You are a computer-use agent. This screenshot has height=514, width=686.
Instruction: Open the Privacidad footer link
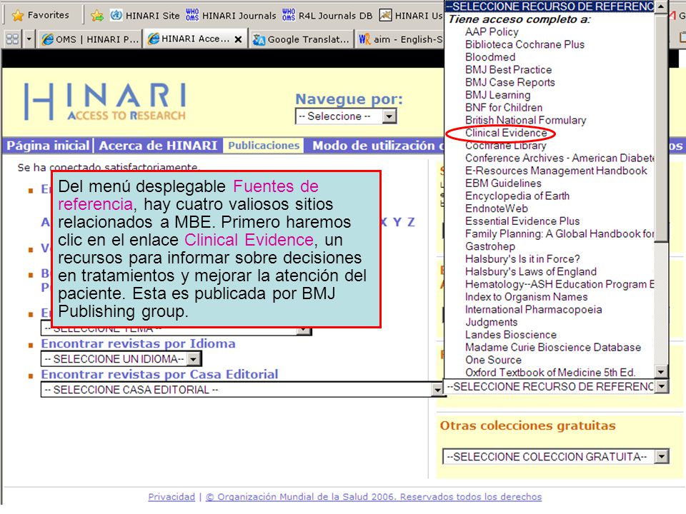[x=171, y=497]
